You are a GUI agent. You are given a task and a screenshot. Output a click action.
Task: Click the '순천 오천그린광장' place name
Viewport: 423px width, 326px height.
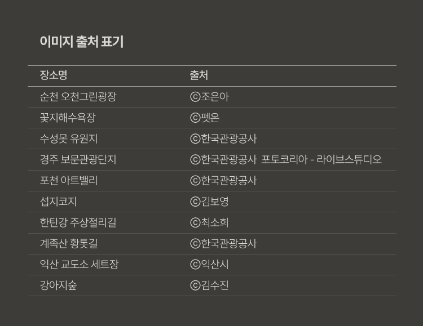click(78, 97)
